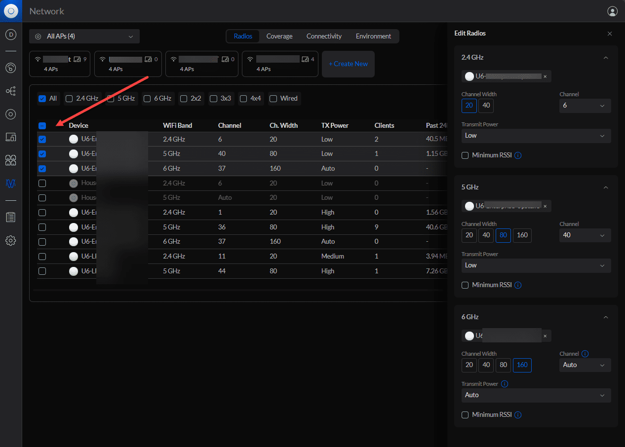Click info icon next to 6 GHz Transmit Power
This screenshot has height=447, width=625.
coord(505,384)
